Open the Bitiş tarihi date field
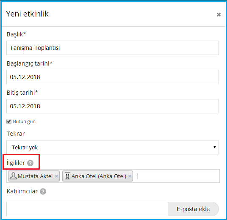This screenshot has width=227, height=220. (x=113, y=106)
